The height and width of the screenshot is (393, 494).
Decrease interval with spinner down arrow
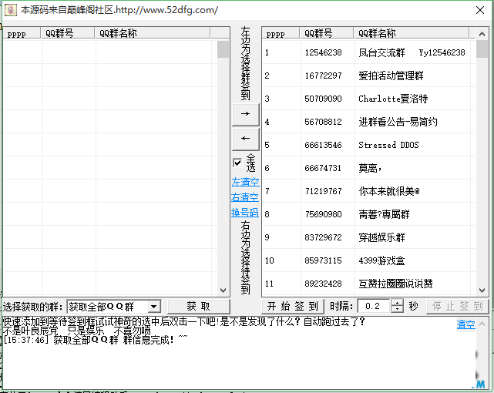point(397,309)
